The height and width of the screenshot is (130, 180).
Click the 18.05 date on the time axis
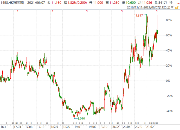[54, 127]
